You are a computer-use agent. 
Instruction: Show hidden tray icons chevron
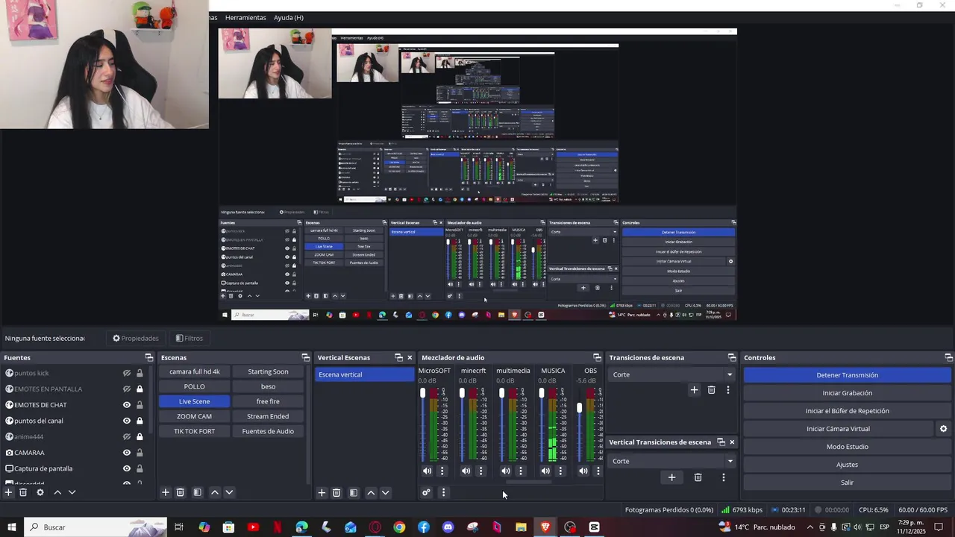coord(810,527)
